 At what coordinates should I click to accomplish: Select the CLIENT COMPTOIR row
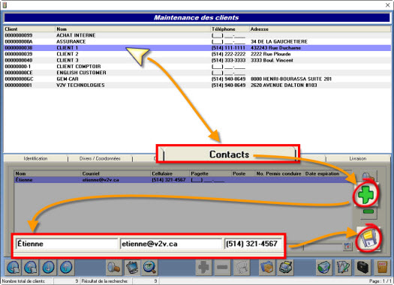pyautogui.click(x=197, y=67)
